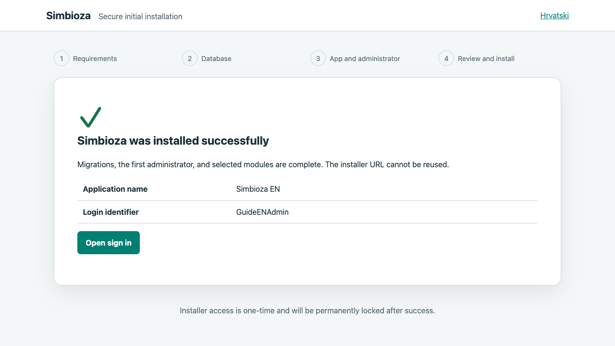Select step 3 circle for App and administrator
This screenshot has height=346, width=615.
point(318,58)
